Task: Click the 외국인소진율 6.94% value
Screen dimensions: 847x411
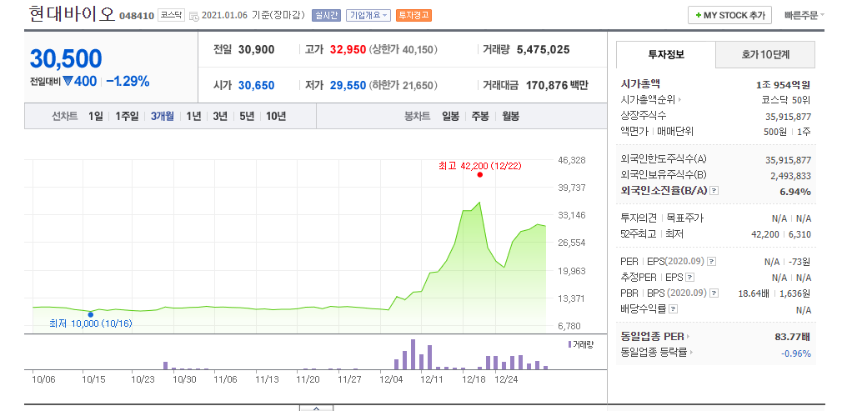Action: pos(795,191)
